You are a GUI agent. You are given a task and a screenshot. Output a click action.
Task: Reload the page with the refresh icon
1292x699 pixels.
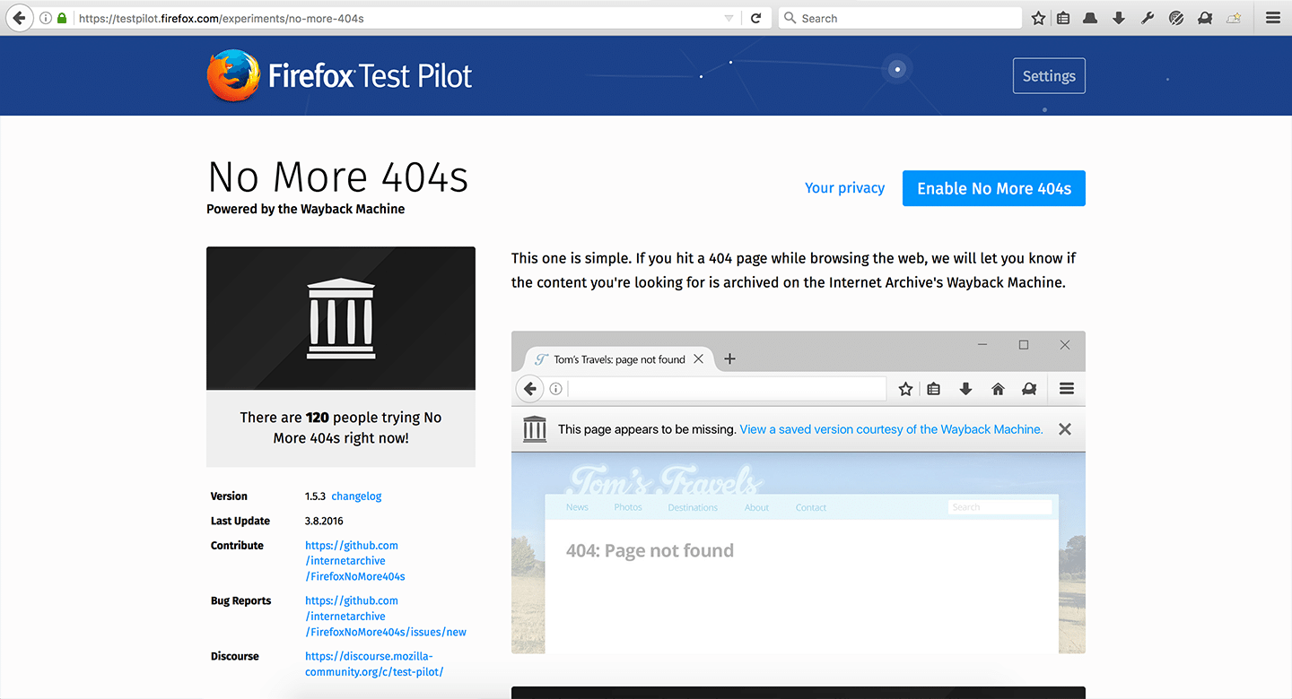point(756,18)
